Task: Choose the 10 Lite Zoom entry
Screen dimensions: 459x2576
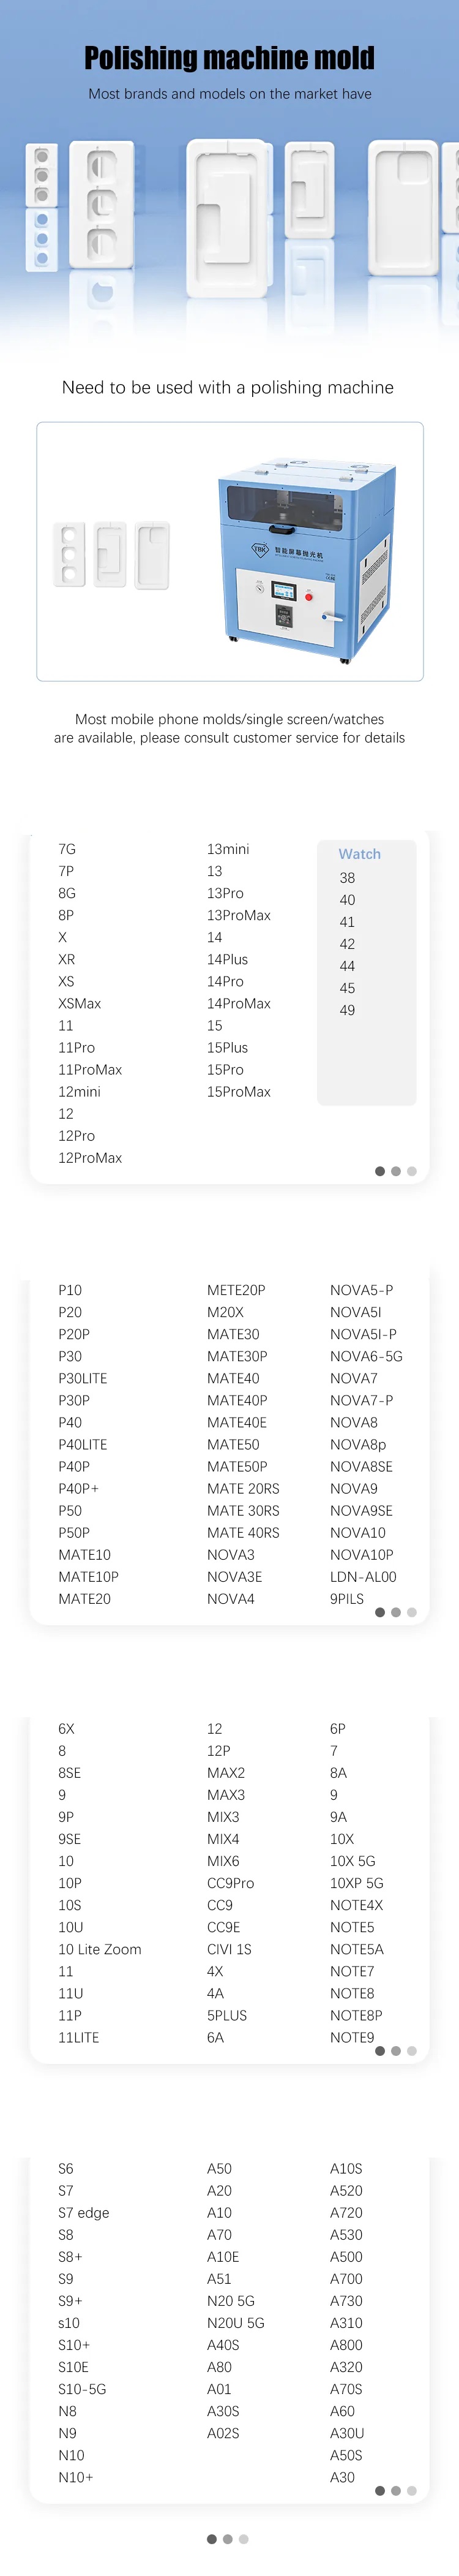Action: (x=100, y=1949)
